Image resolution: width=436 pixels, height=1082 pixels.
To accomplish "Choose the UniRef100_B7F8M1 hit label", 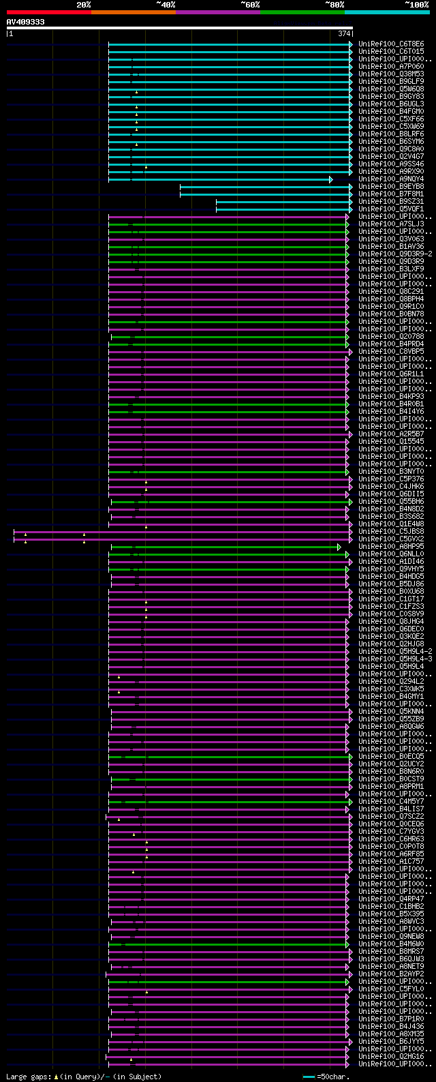I will tap(391, 194).
